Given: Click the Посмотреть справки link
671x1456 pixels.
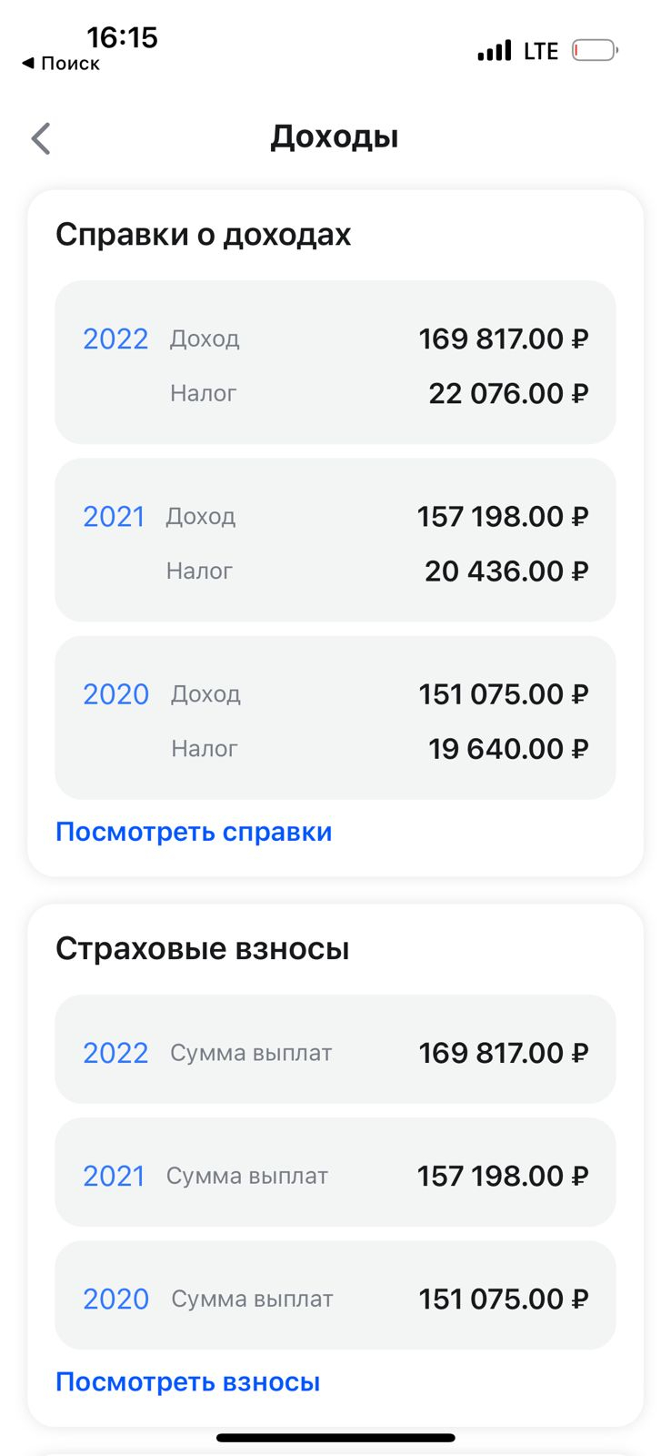Looking at the screenshot, I should pyautogui.click(x=194, y=832).
